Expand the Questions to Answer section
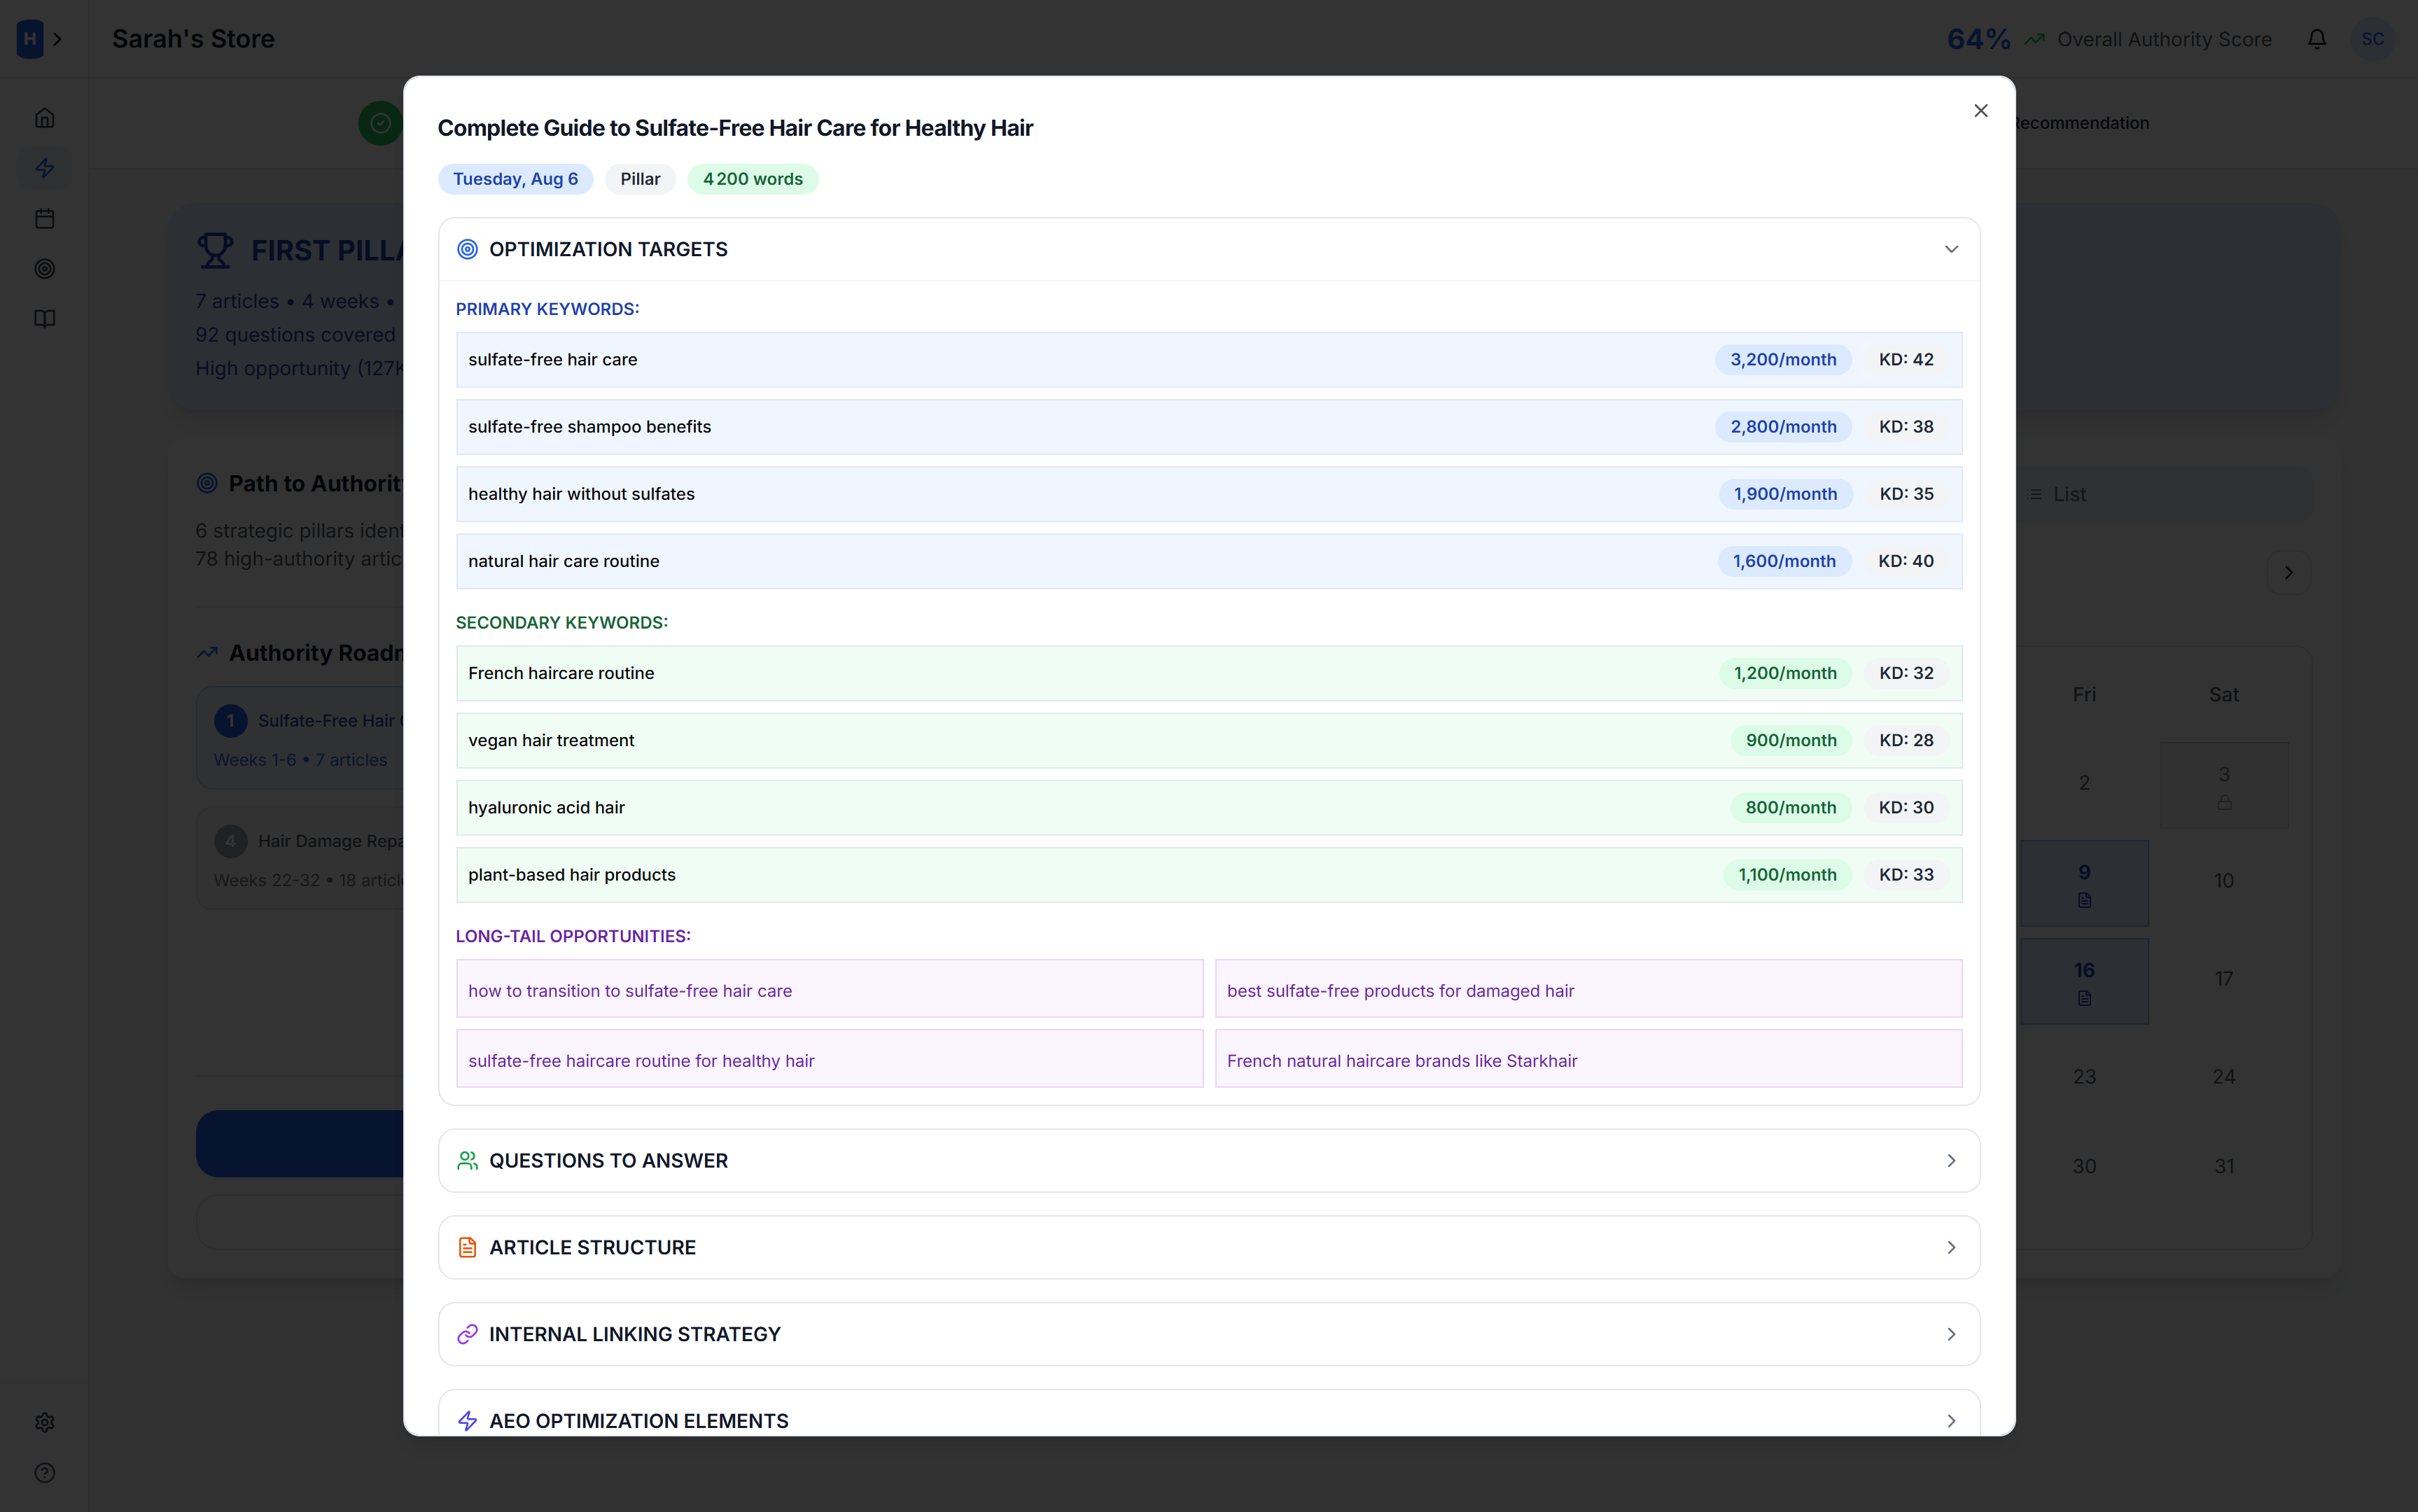This screenshot has height=1512, width=2418. [x=1209, y=1161]
